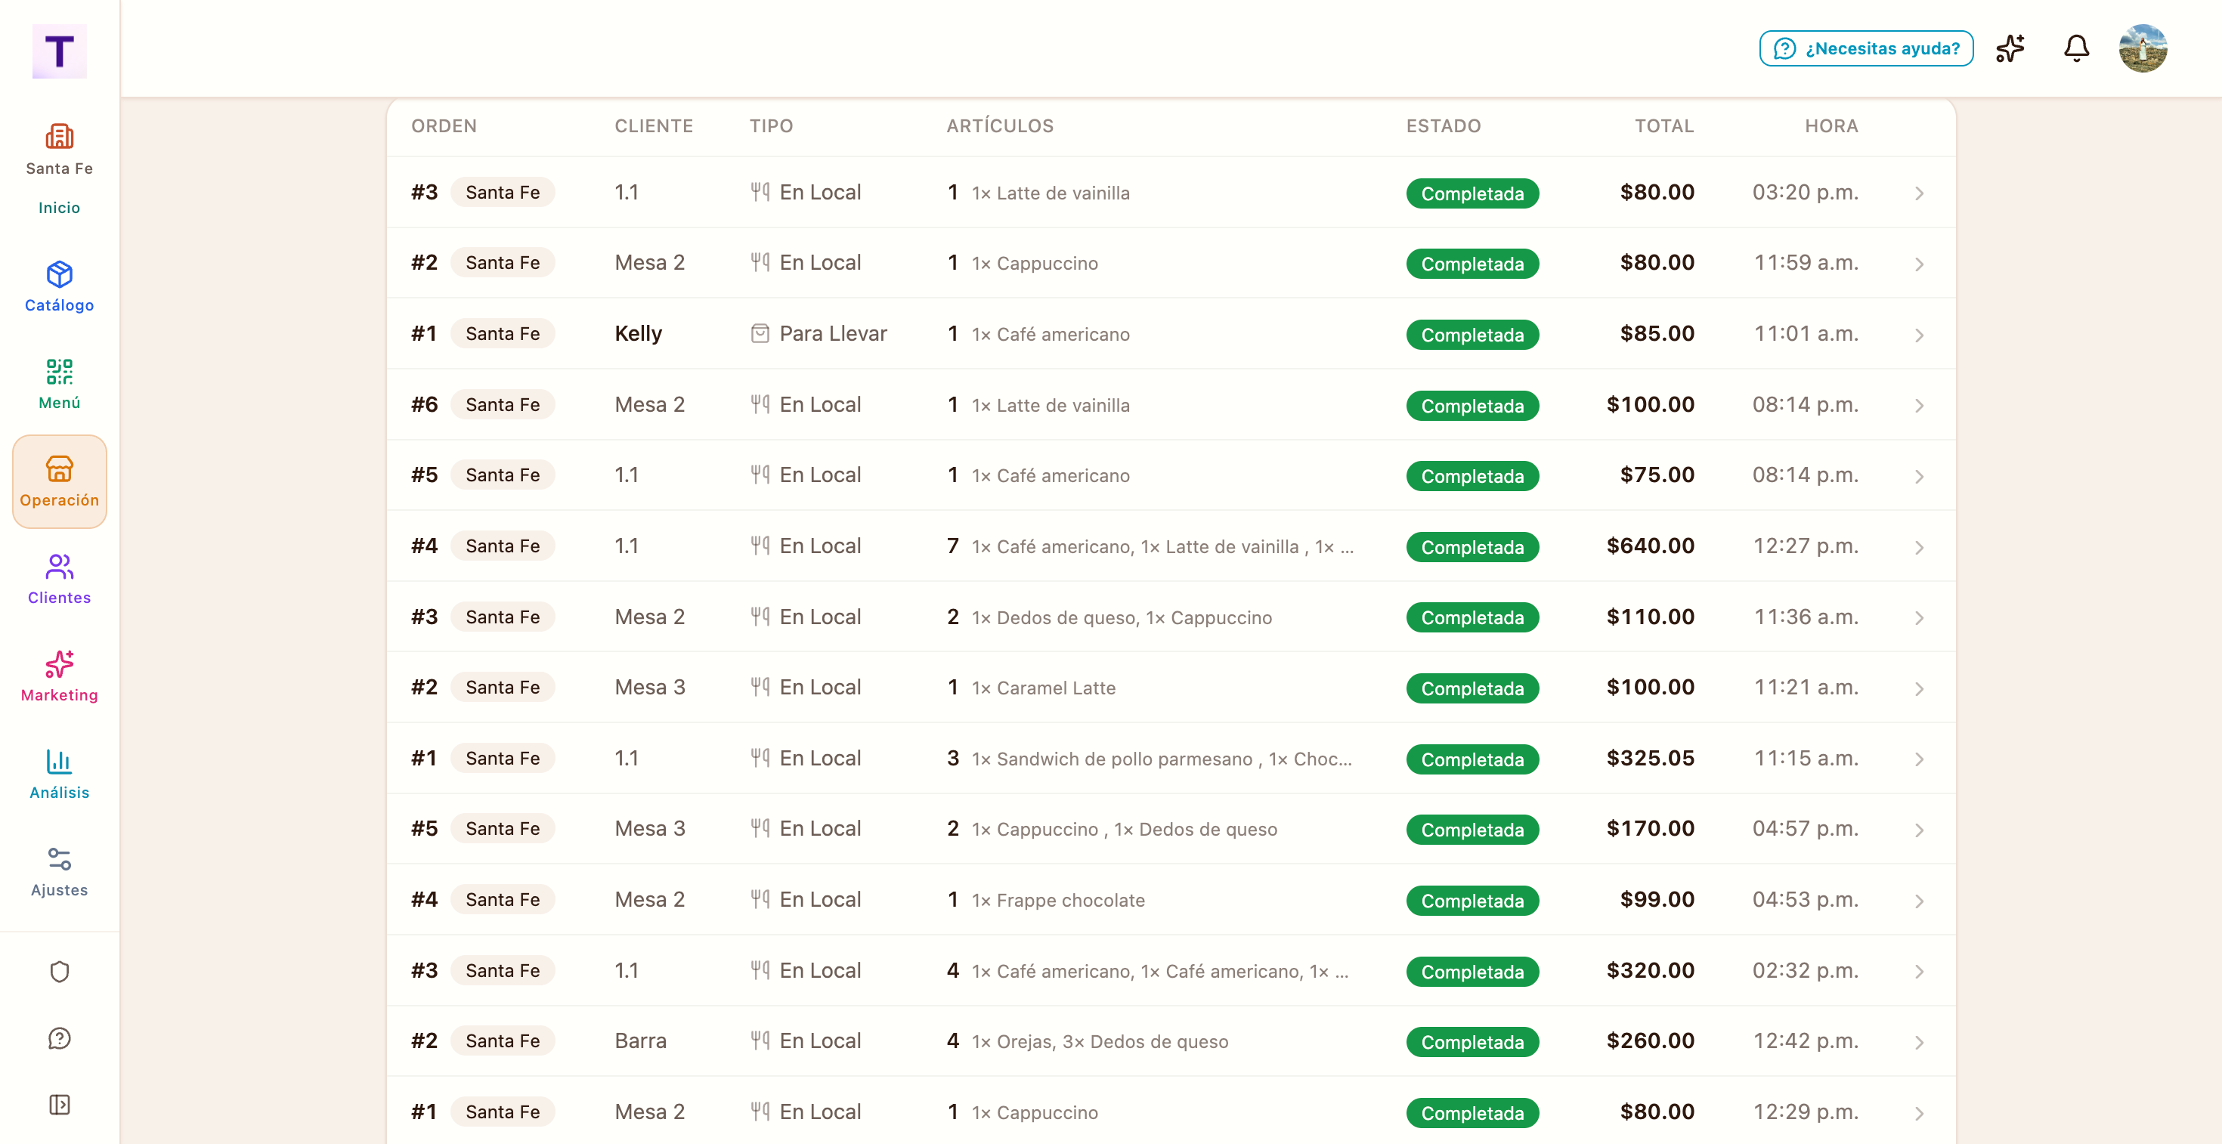
Task: Click 1× Orejas, 3× Dedos de queso
Action: click(1100, 1041)
